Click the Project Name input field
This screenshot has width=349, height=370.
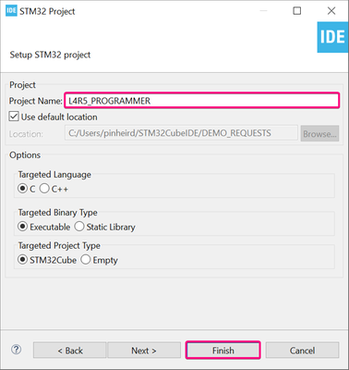click(x=202, y=101)
